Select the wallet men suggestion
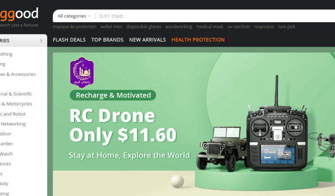Image resolution: width=335 pixels, height=196 pixels. click(x=111, y=27)
